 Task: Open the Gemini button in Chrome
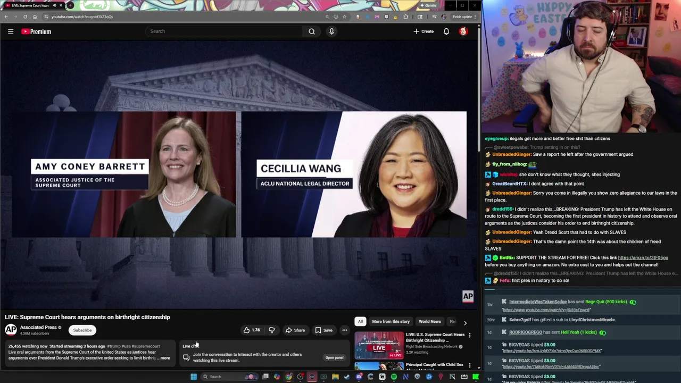[428, 5]
